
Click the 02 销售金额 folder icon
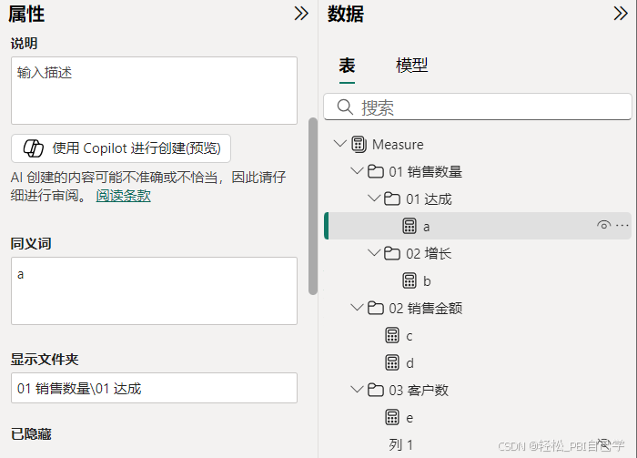pyautogui.click(x=375, y=308)
